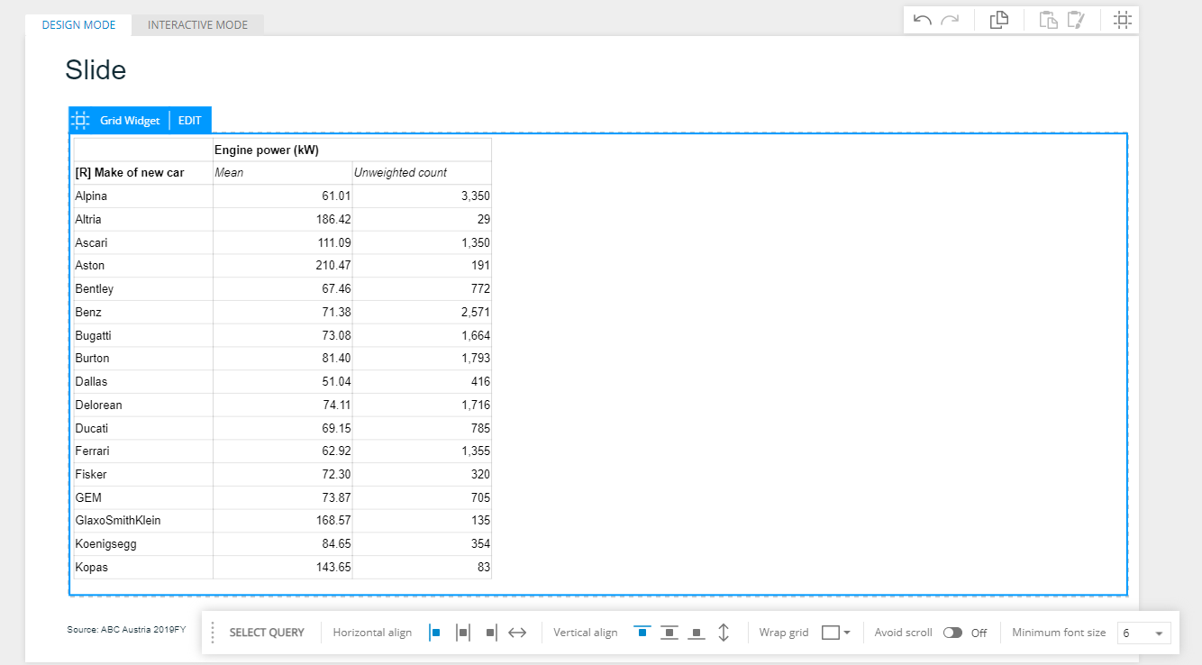Select the Koenigsegg row label
Viewport: 1202px width, 665px height.
(106, 544)
